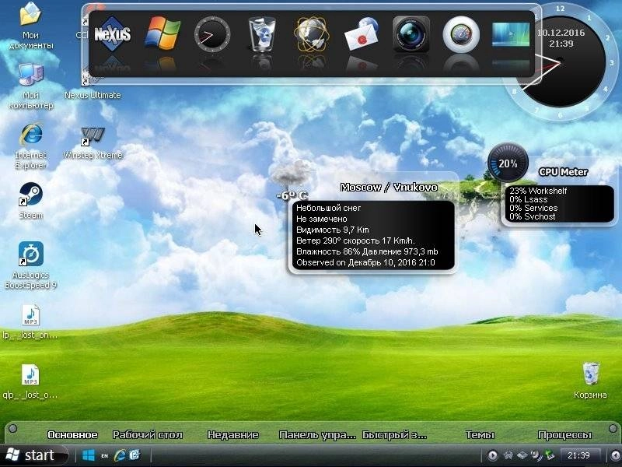Screen dimensions: 622x467
Task: Click the analog clock widget
Action: tap(560, 61)
